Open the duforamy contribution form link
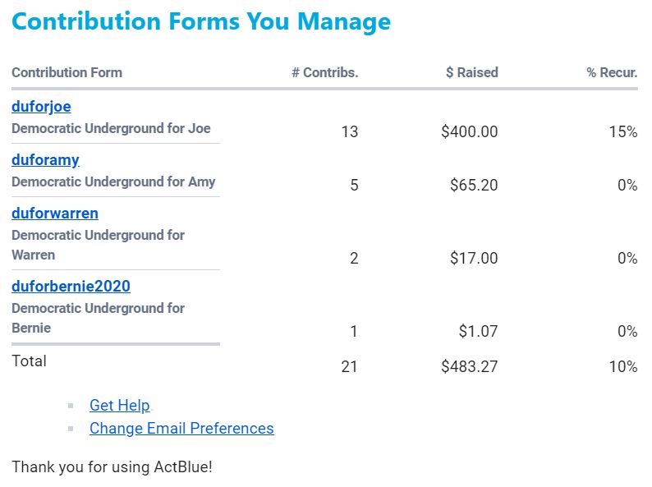 point(45,160)
